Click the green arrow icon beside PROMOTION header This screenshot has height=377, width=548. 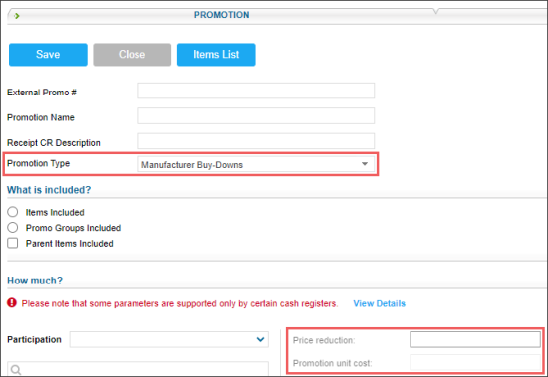(17, 16)
